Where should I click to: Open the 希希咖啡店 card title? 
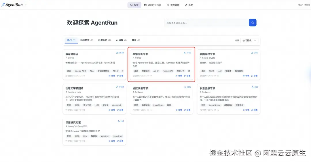click(x=72, y=54)
